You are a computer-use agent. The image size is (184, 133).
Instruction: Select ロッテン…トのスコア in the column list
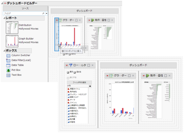pos(78,94)
